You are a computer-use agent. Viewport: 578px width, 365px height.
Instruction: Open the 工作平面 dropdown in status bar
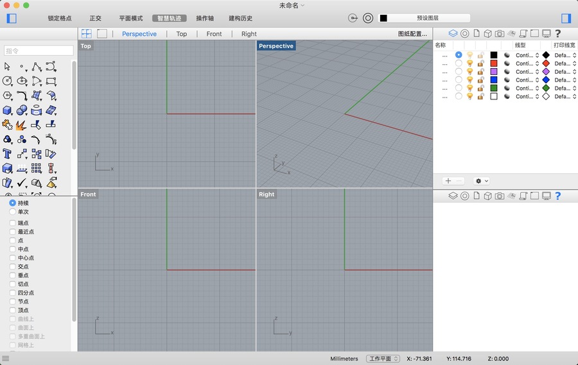[383, 359]
